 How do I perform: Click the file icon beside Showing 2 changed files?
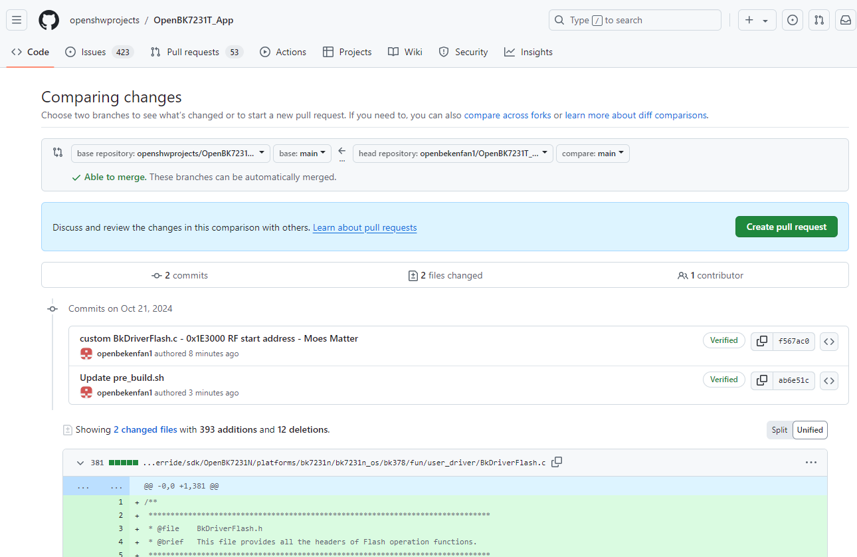click(x=67, y=430)
